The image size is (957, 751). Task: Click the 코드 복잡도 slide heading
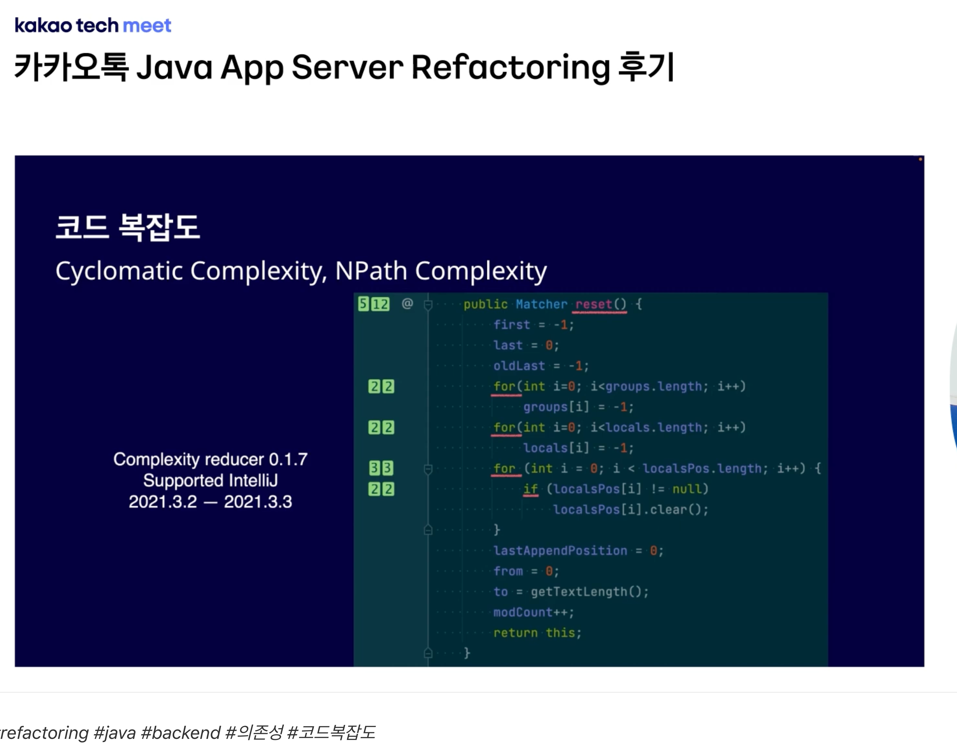coord(127,227)
